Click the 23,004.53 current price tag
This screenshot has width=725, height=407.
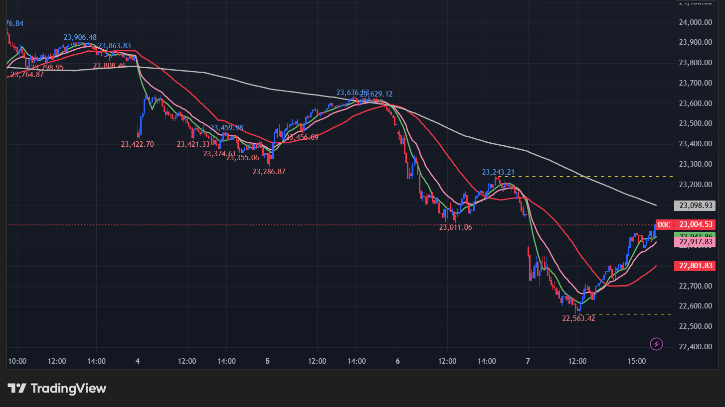(696, 224)
